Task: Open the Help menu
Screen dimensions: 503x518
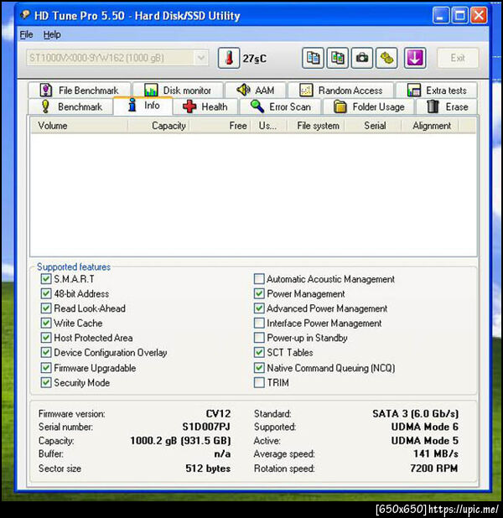Action: (x=52, y=34)
